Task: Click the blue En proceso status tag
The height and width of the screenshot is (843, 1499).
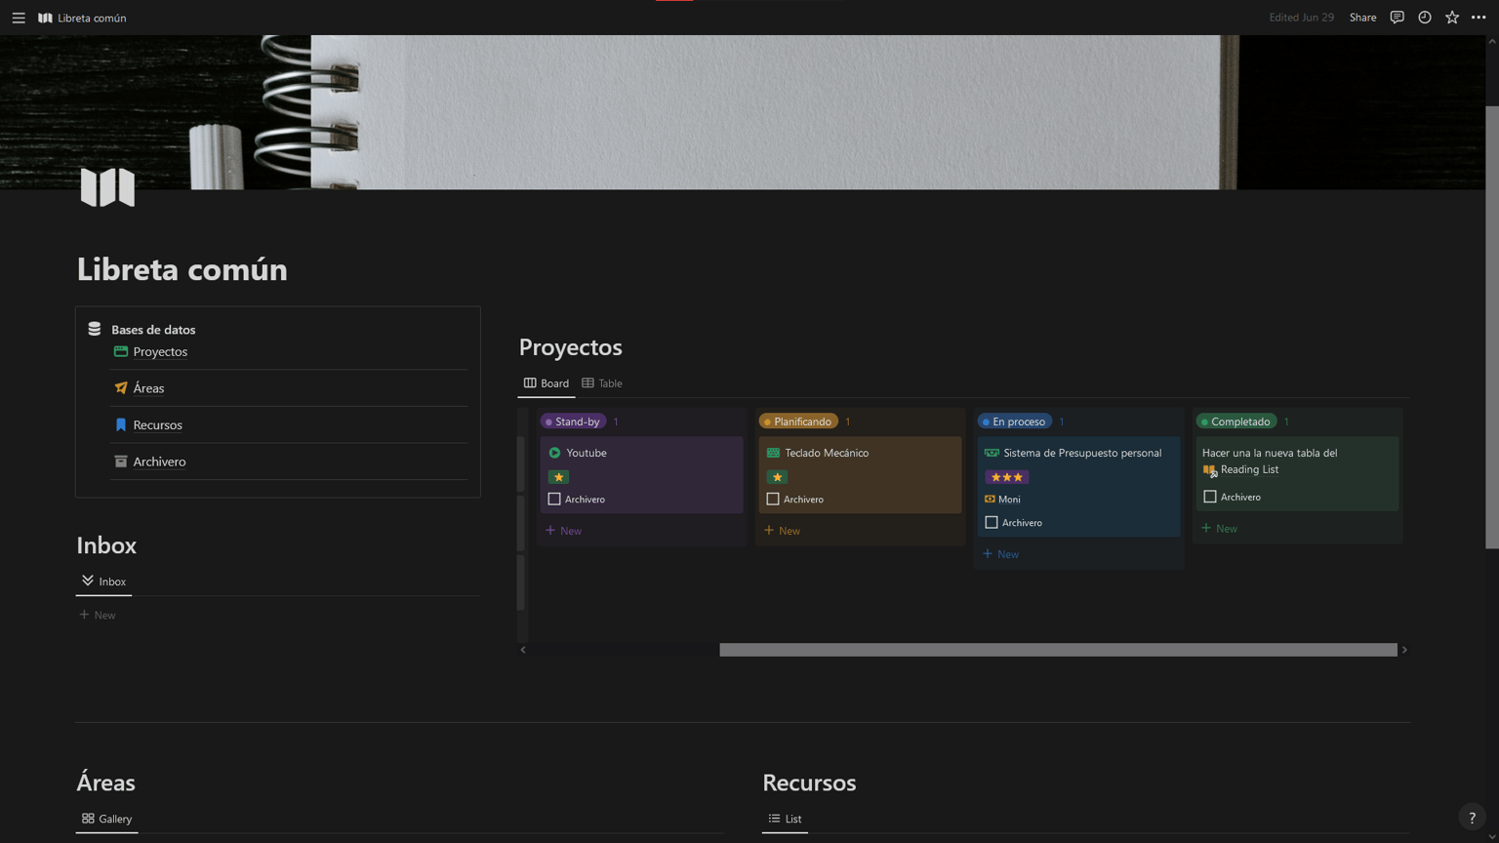Action: point(1015,421)
